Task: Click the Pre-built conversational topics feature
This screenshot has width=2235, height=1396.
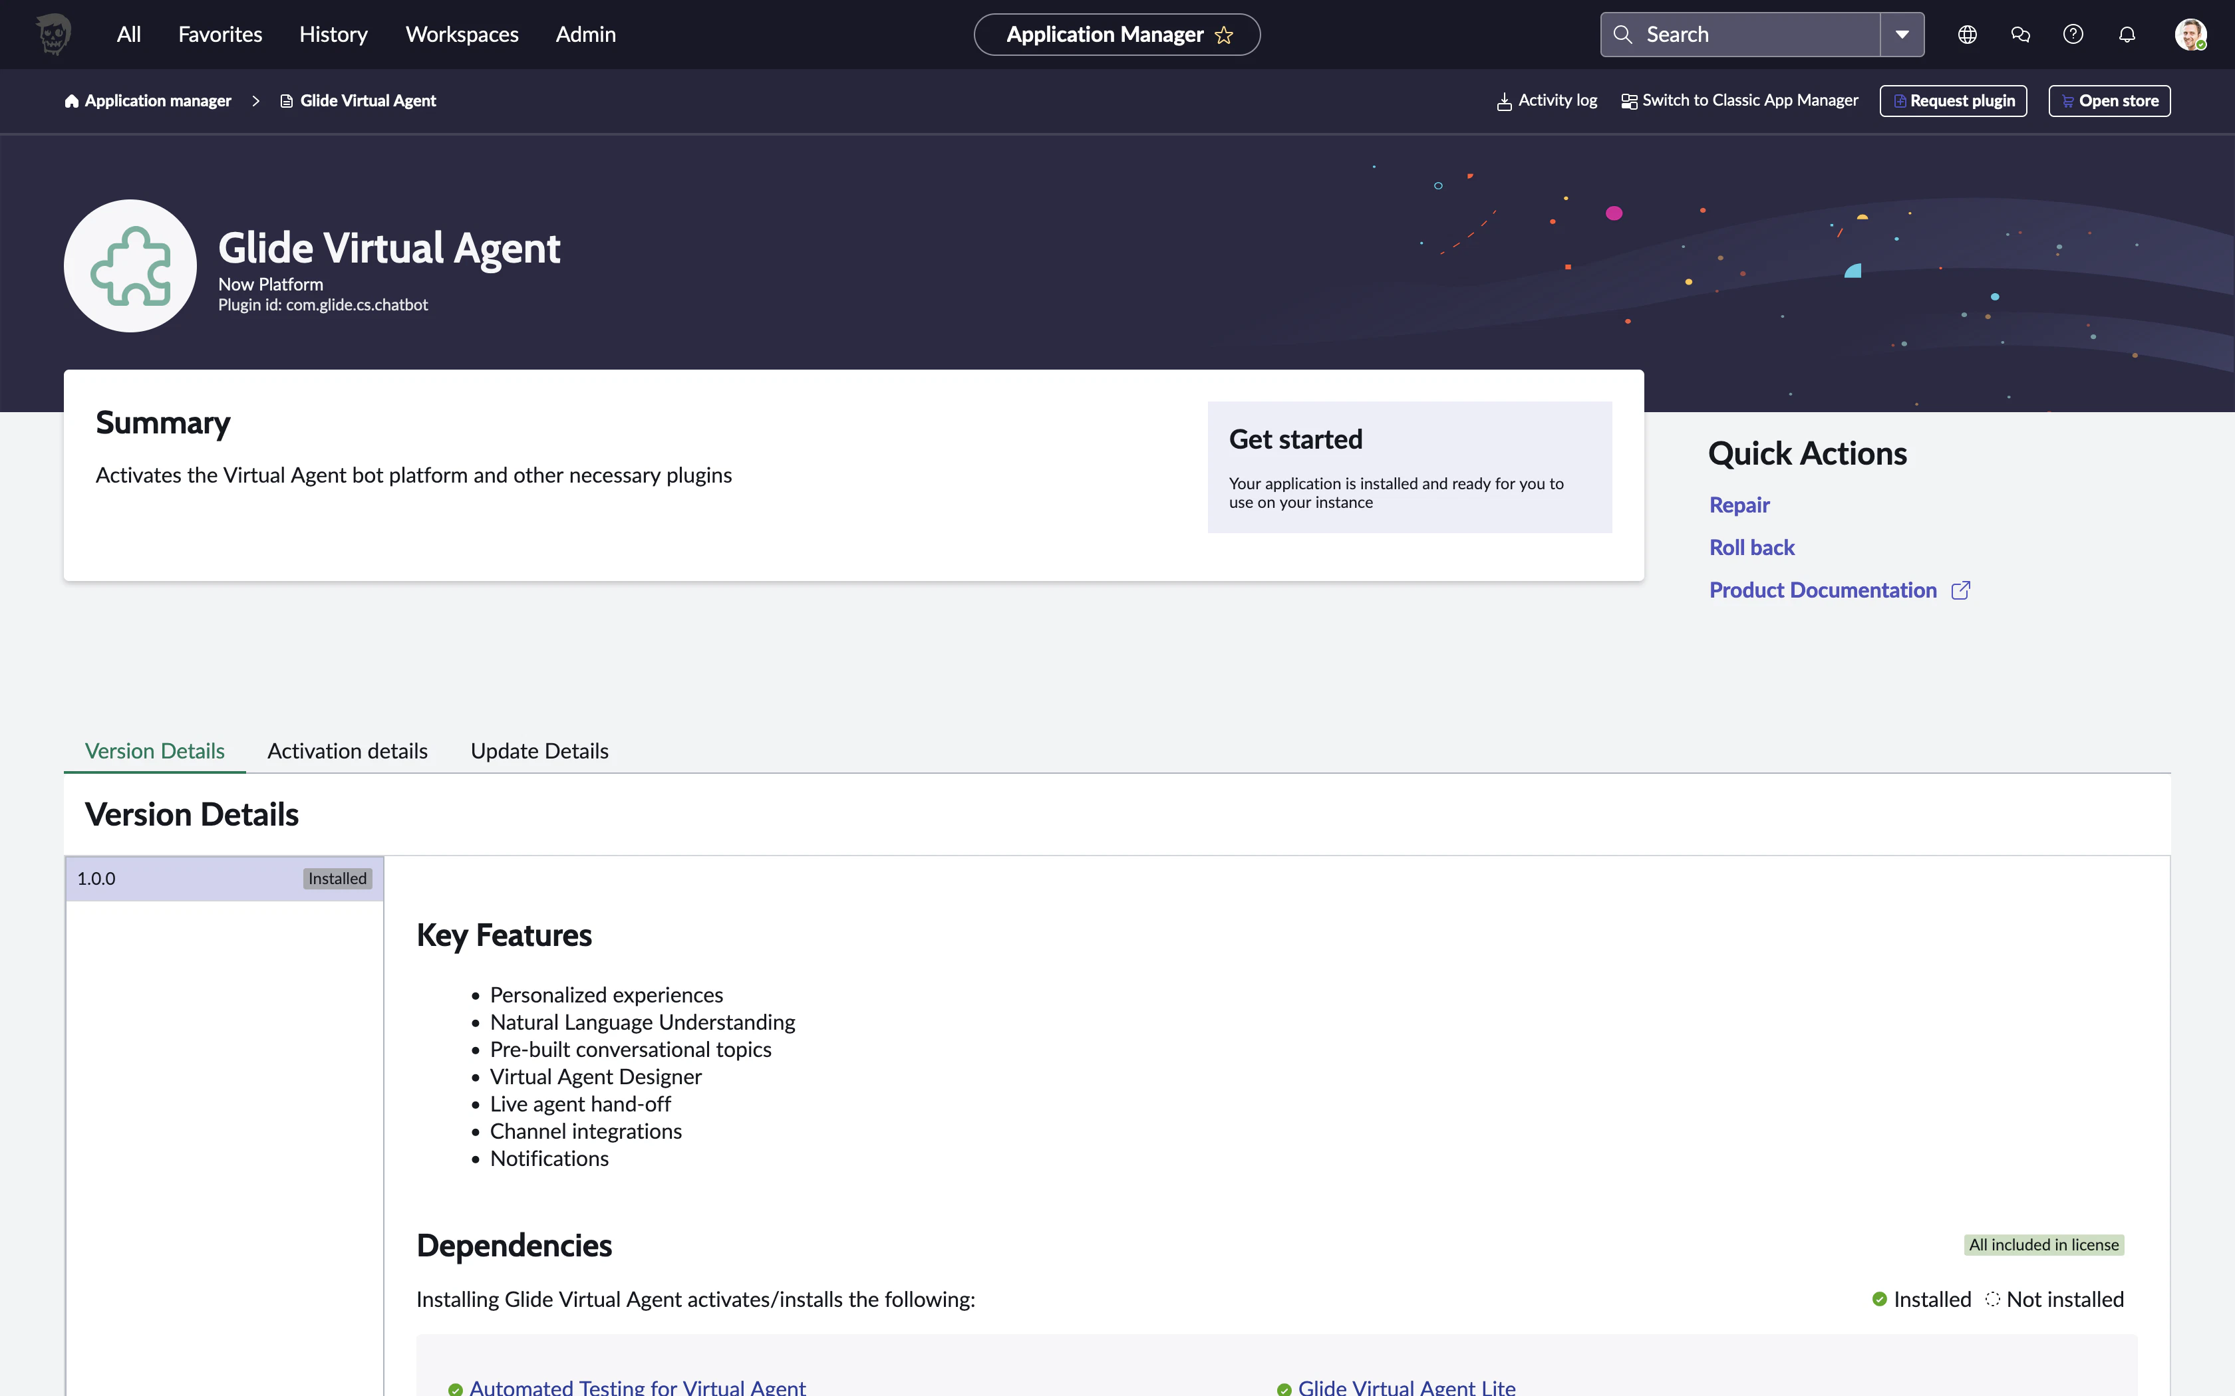Action: [630, 1049]
